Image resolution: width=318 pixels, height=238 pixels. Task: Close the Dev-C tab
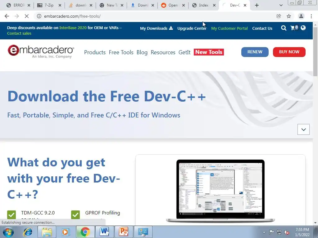pyautogui.click(x=245, y=5)
